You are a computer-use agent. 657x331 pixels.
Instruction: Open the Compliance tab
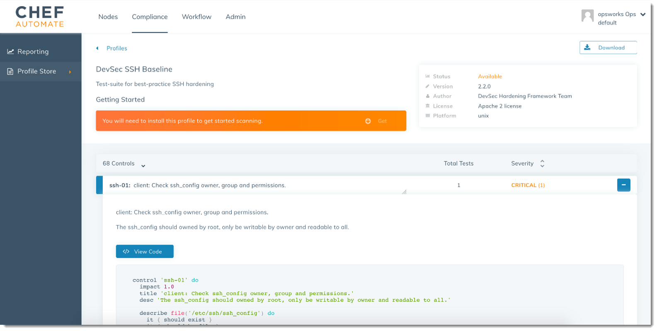(150, 17)
